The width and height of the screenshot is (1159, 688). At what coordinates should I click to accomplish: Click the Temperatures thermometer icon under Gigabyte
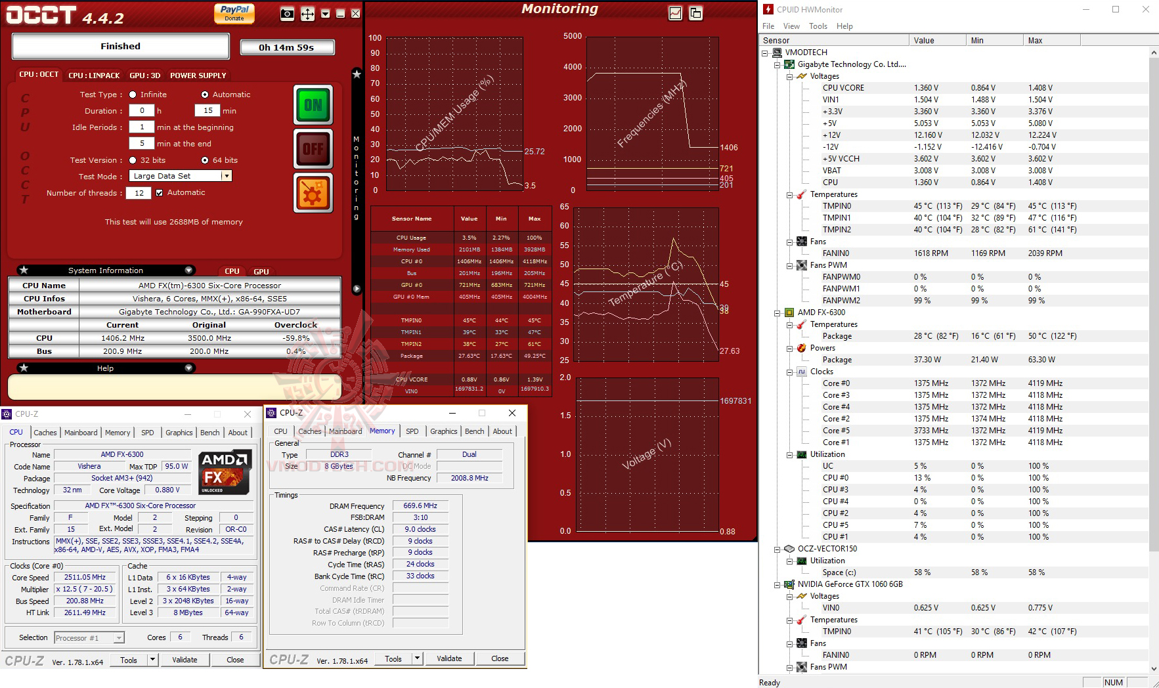(802, 194)
